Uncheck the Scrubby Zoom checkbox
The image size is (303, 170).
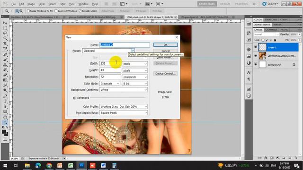80,11
